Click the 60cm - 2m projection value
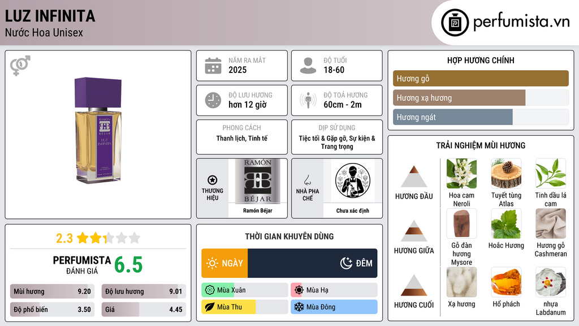 (x=343, y=105)
